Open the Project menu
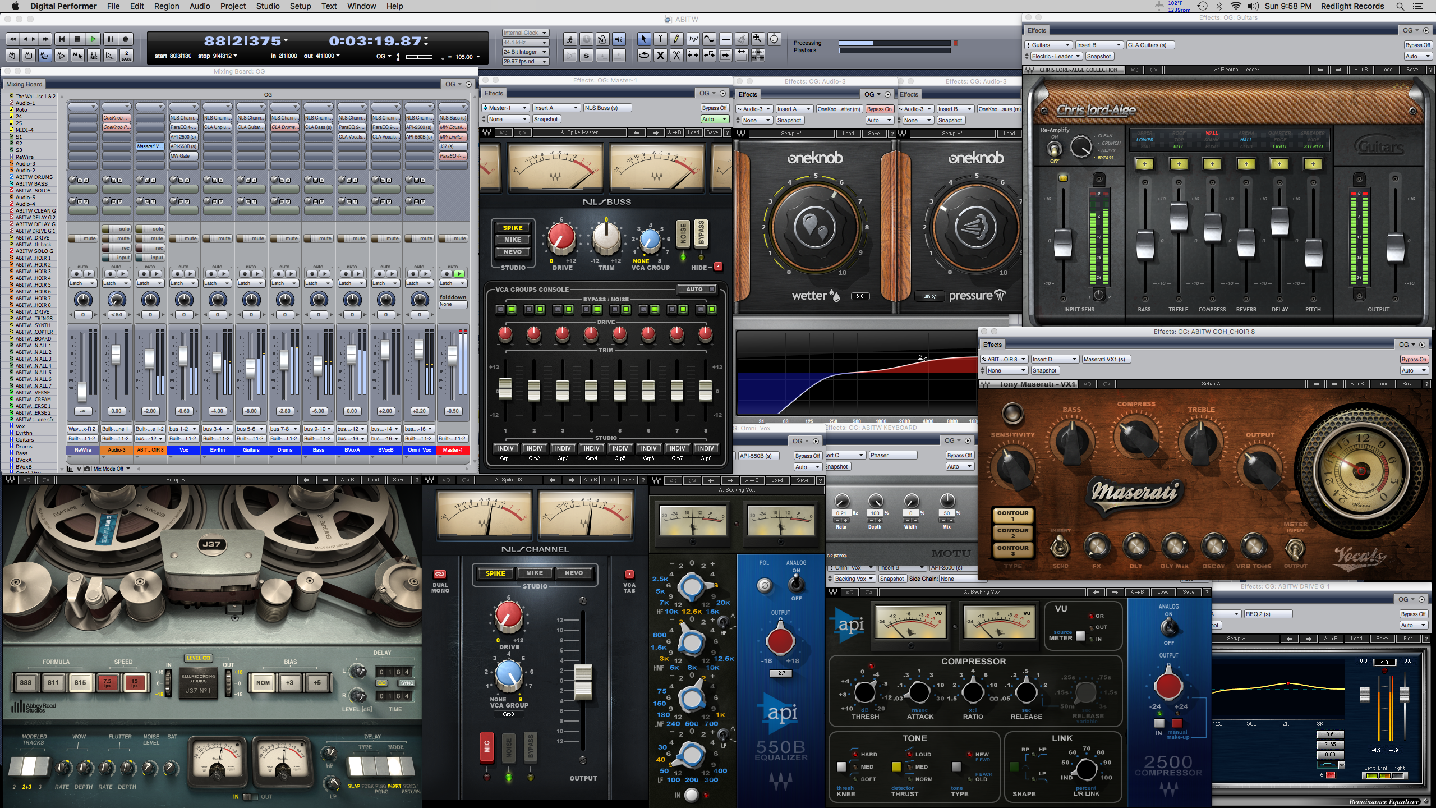This screenshot has width=1436, height=808. (233, 6)
